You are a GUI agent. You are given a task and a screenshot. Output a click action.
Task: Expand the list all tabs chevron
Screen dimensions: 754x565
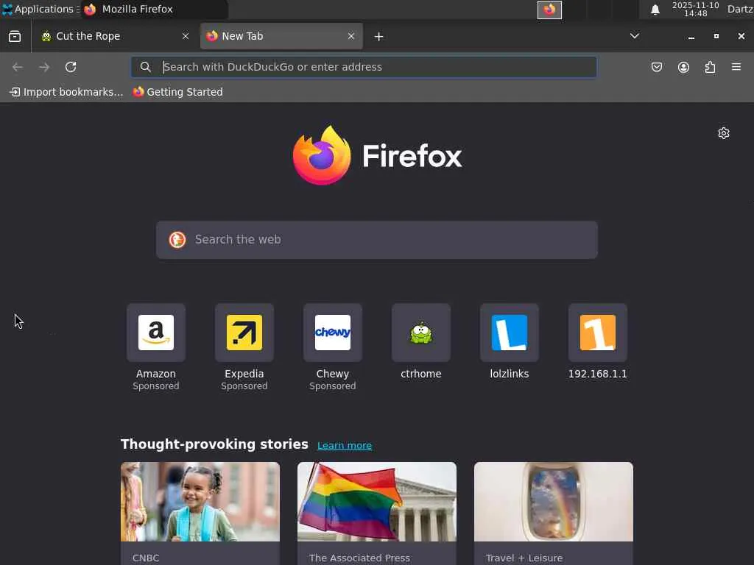pyautogui.click(x=635, y=36)
